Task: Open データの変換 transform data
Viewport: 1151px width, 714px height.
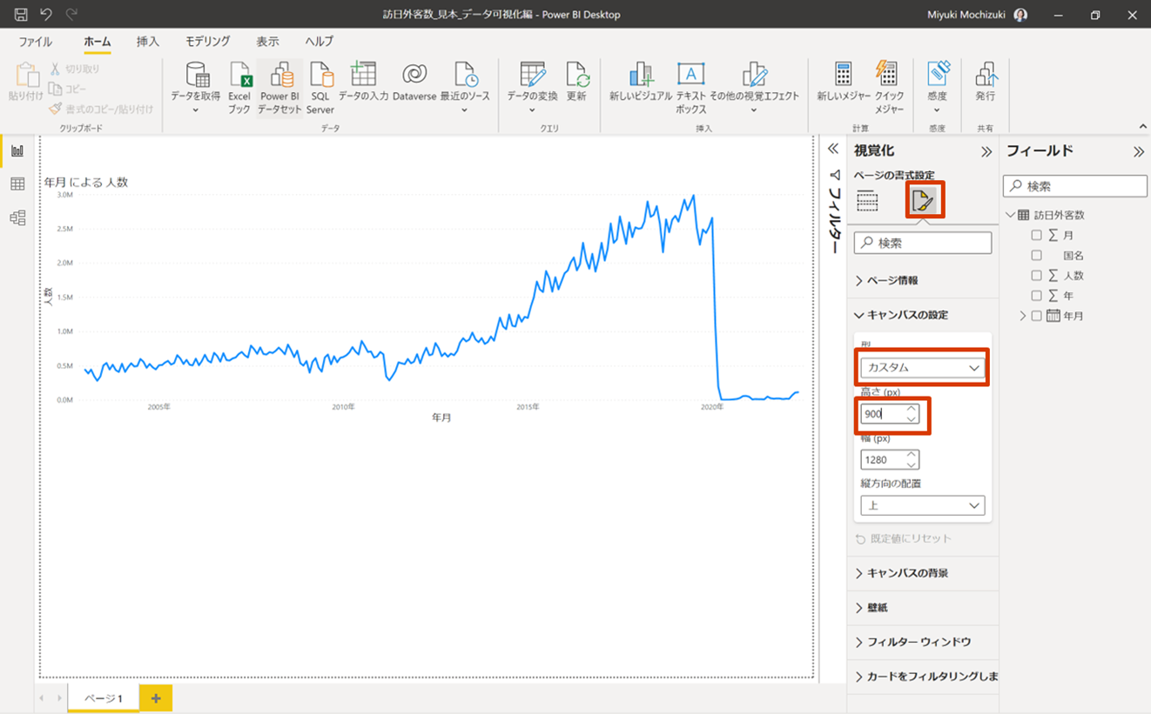Action: [532, 88]
